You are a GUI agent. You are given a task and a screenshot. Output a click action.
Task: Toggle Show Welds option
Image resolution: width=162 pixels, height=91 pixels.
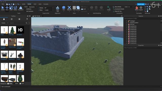point(117,7)
